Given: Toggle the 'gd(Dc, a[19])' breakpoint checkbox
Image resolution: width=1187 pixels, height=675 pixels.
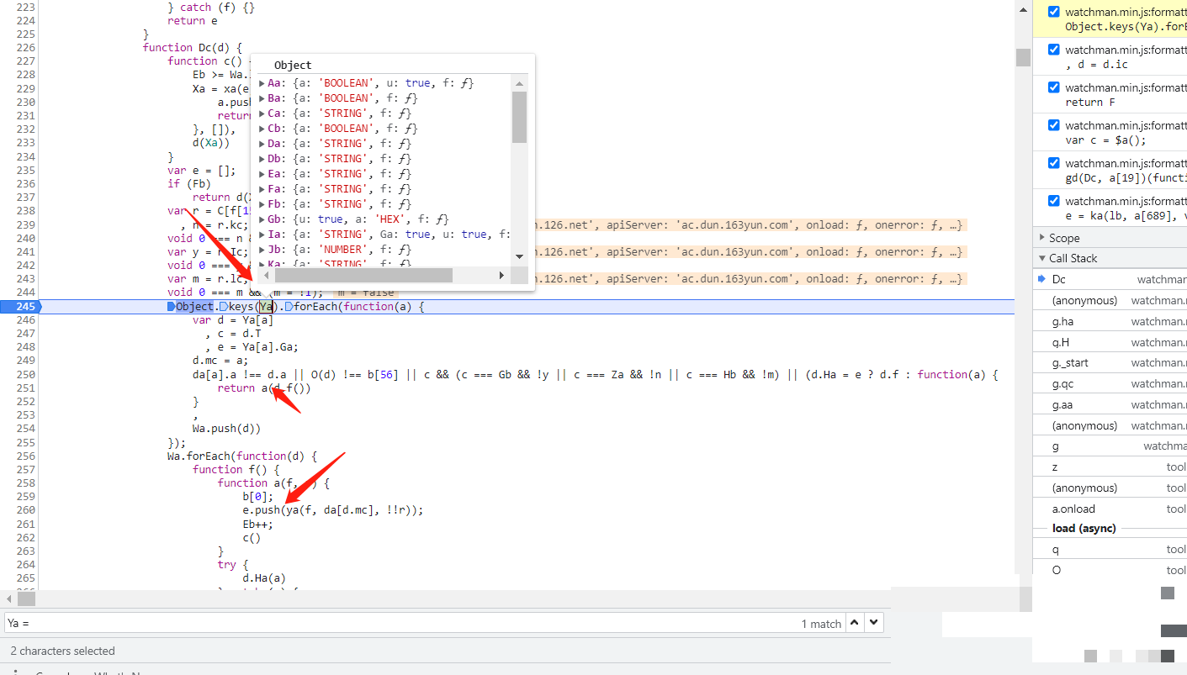Looking at the screenshot, I should 1054,163.
